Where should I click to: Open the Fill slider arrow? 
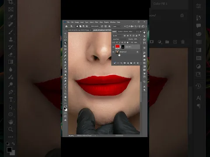pos(139,43)
